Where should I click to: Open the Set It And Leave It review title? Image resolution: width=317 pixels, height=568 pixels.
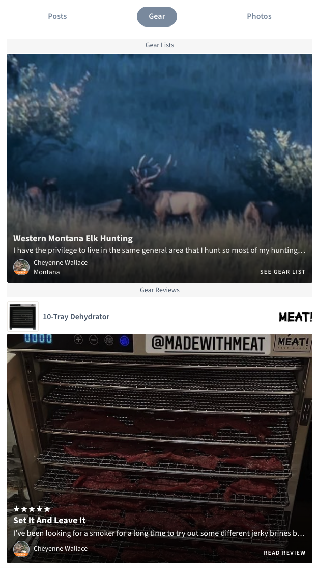(49, 520)
